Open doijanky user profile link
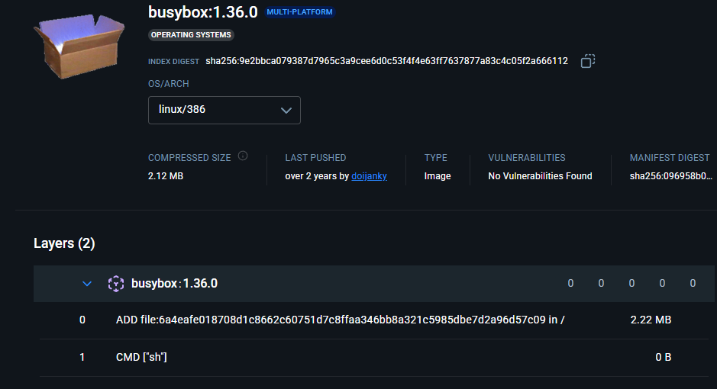Viewport: 717px width, 389px height. click(x=369, y=175)
